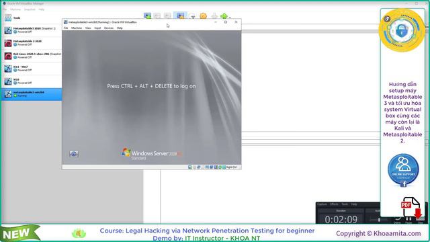Click the green Show arrow icon

[224, 16]
